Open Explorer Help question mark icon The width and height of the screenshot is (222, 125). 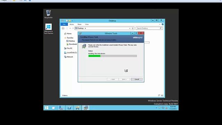pyautogui.click(x=163, y=24)
